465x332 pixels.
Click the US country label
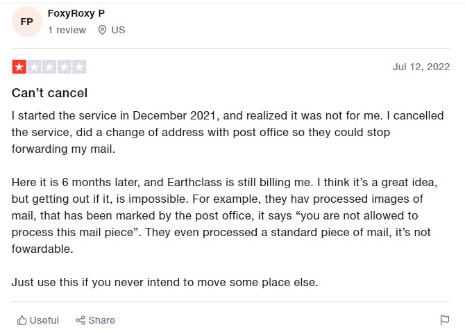click(x=118, y=30)
